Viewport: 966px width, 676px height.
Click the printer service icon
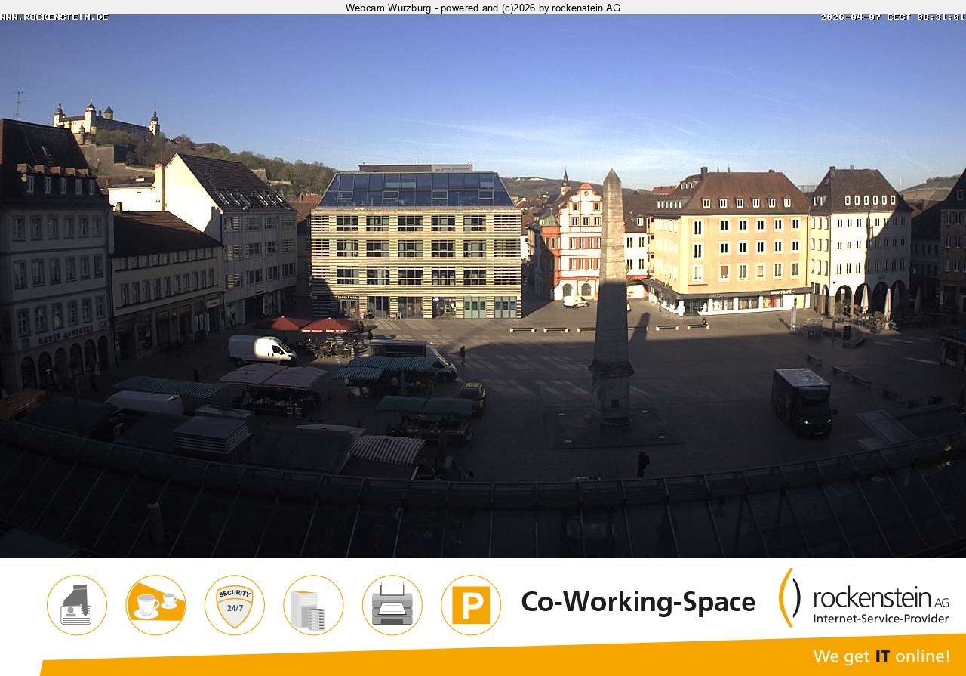(x=392, y=605)
